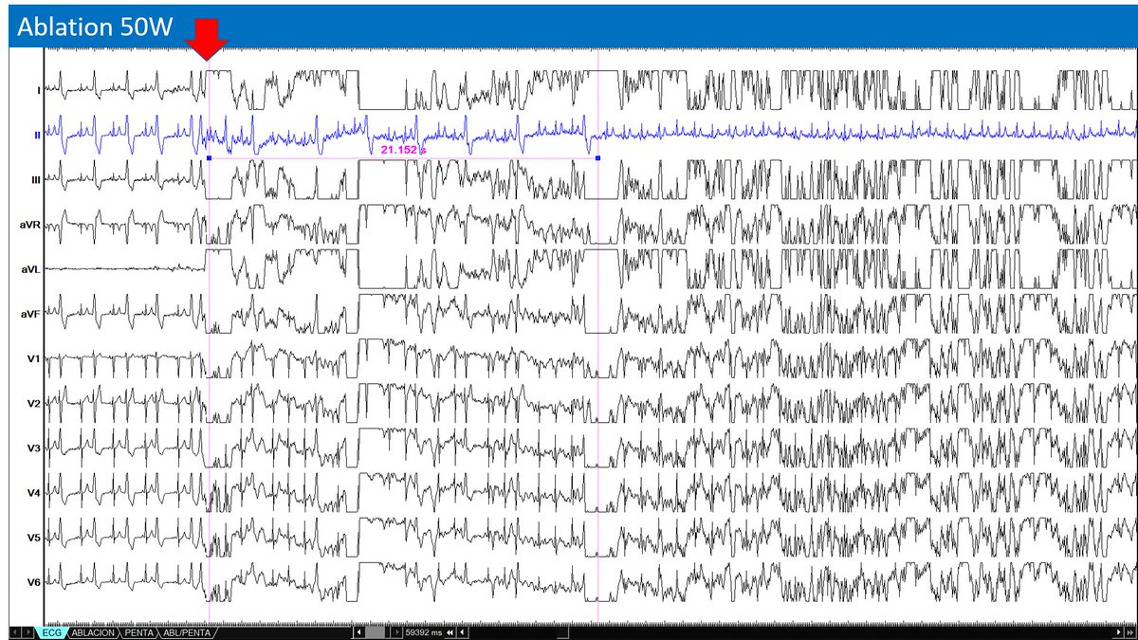The image size is (1138, 640).
Task: Select the V1 channel label
Action: (34, 358)
